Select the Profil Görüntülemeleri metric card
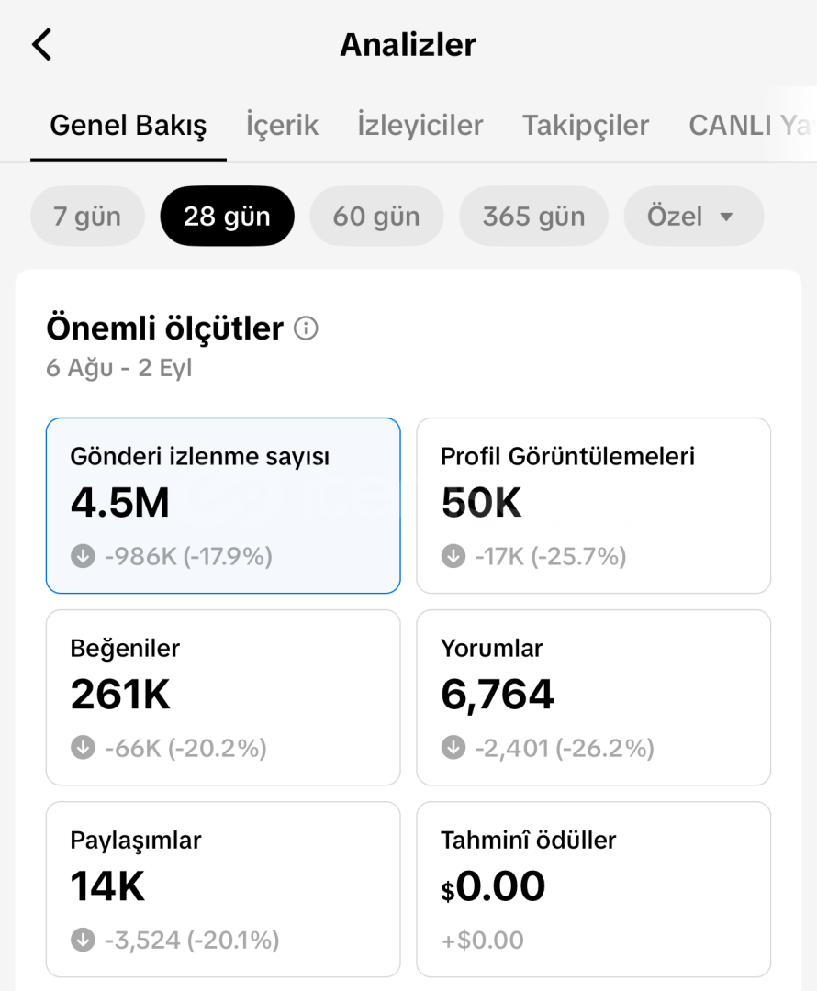 click(x=594, y=506)
